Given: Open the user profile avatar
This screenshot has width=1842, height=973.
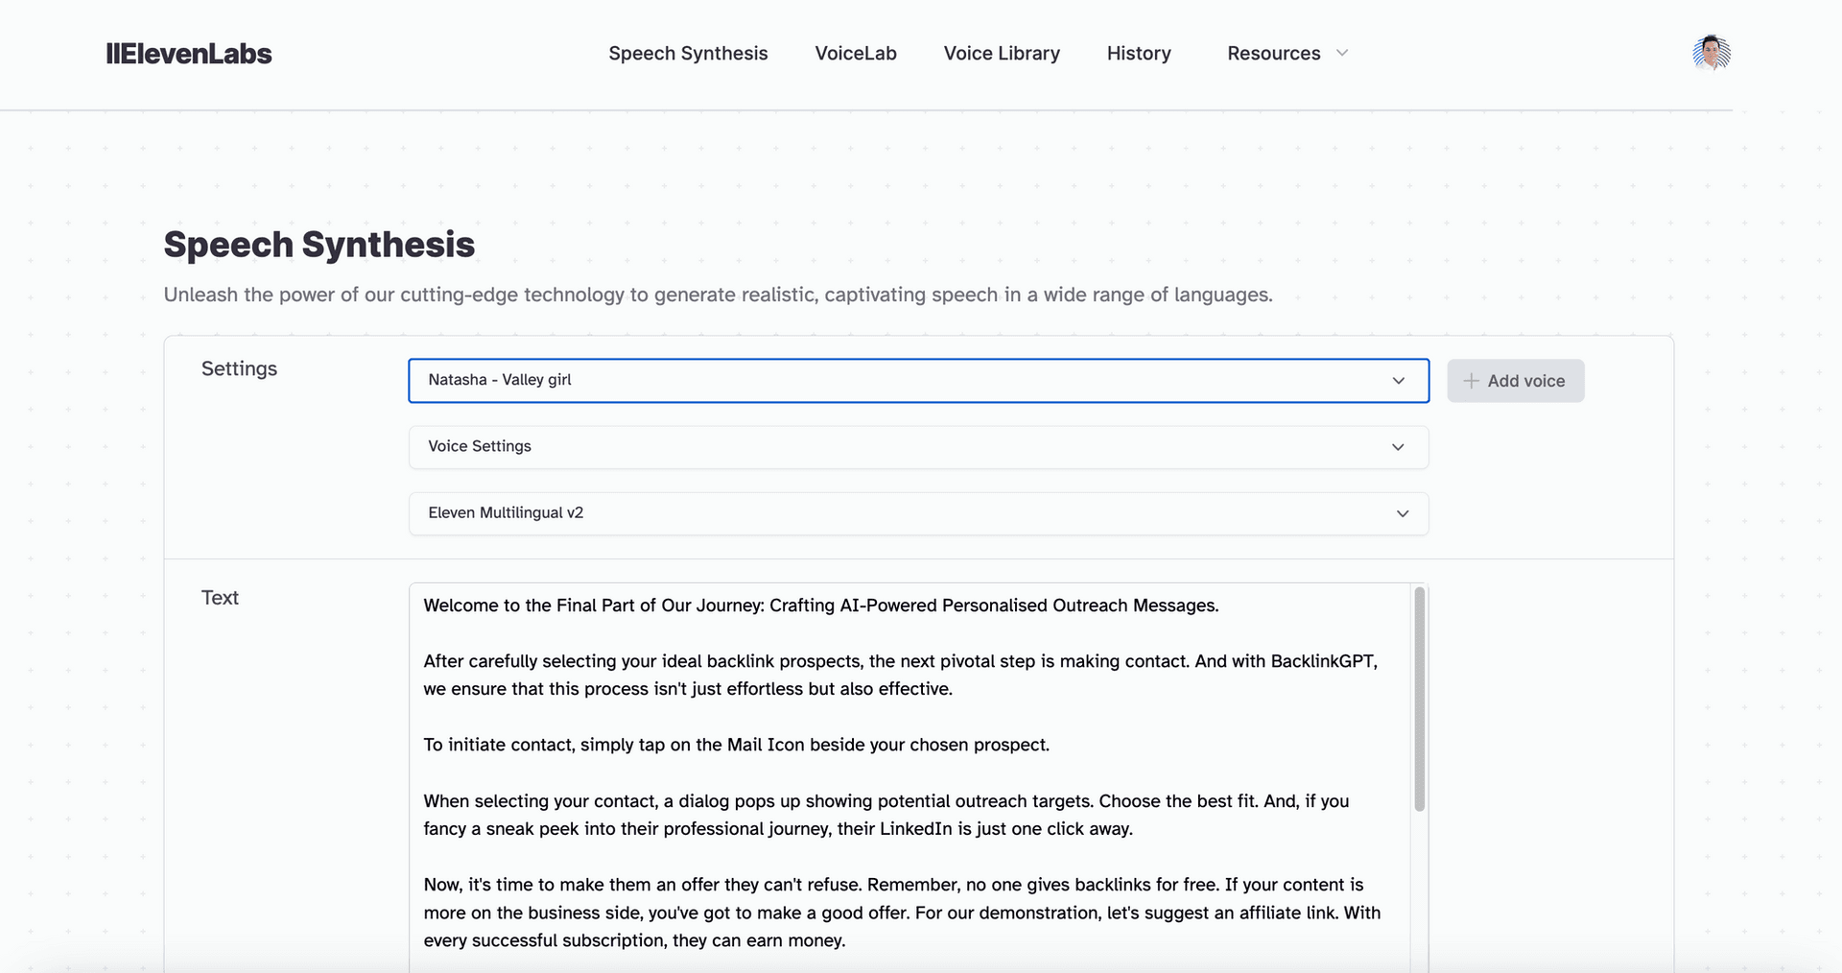Looking at the screenshot, I should pos(1712,53).
